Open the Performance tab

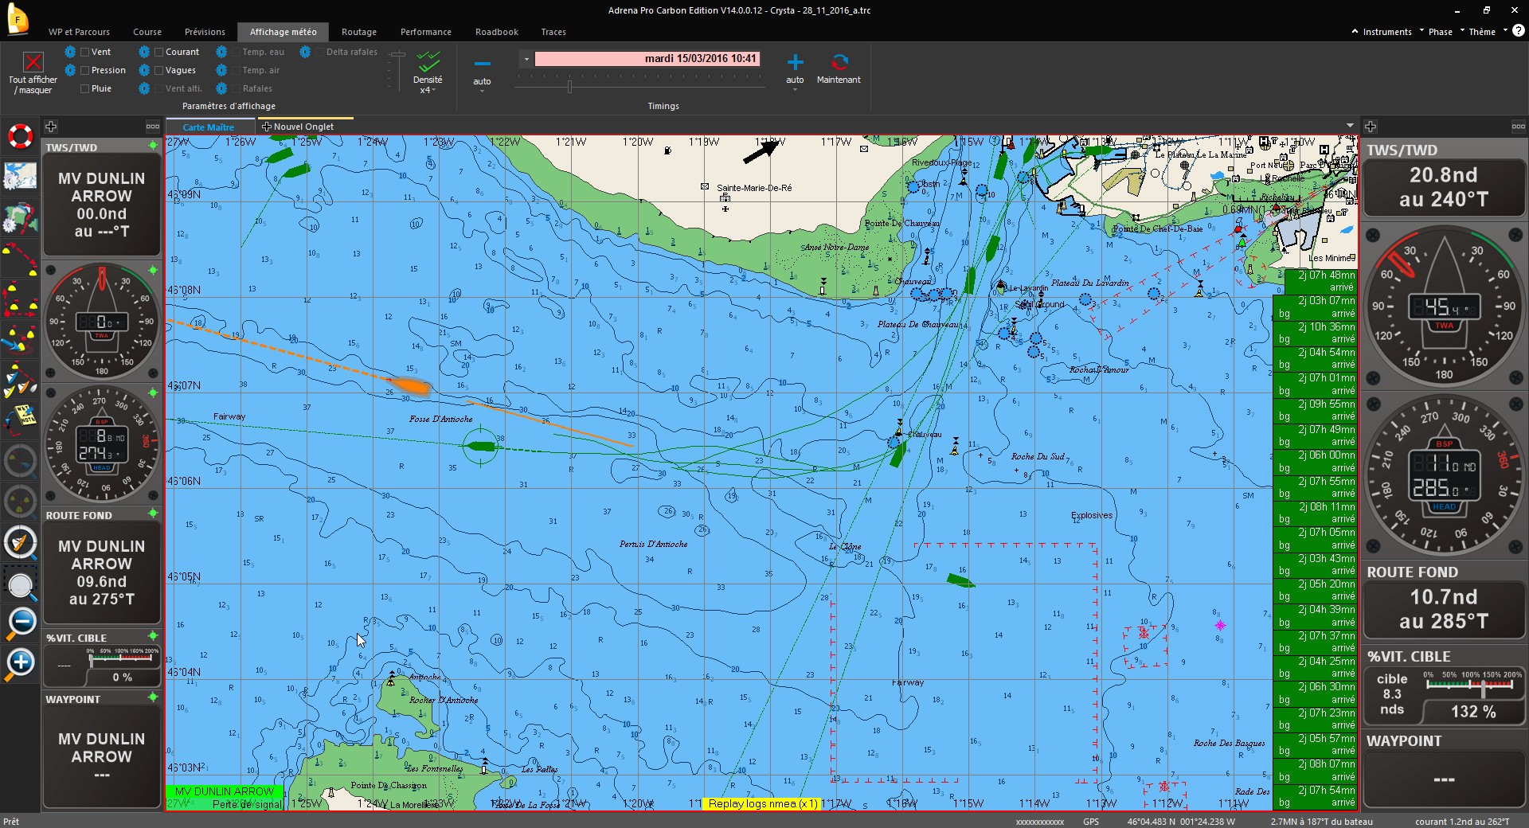coord(426,32)
